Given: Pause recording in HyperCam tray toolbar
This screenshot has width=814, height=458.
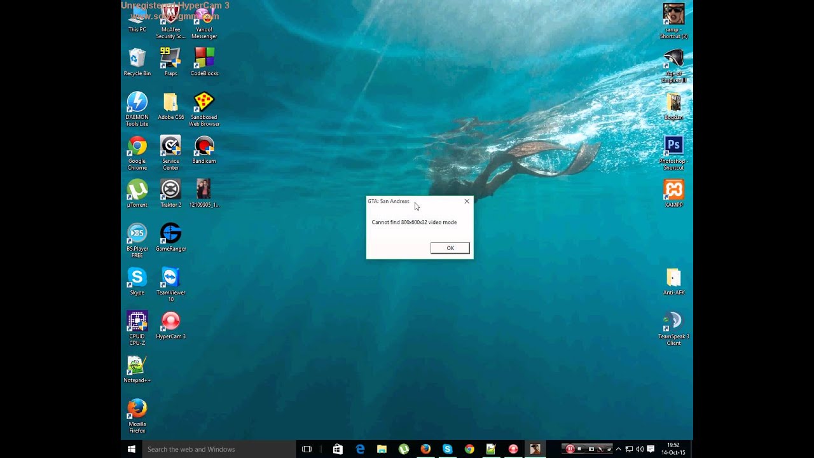Looking at the screenshot, I should pos(570,449).
